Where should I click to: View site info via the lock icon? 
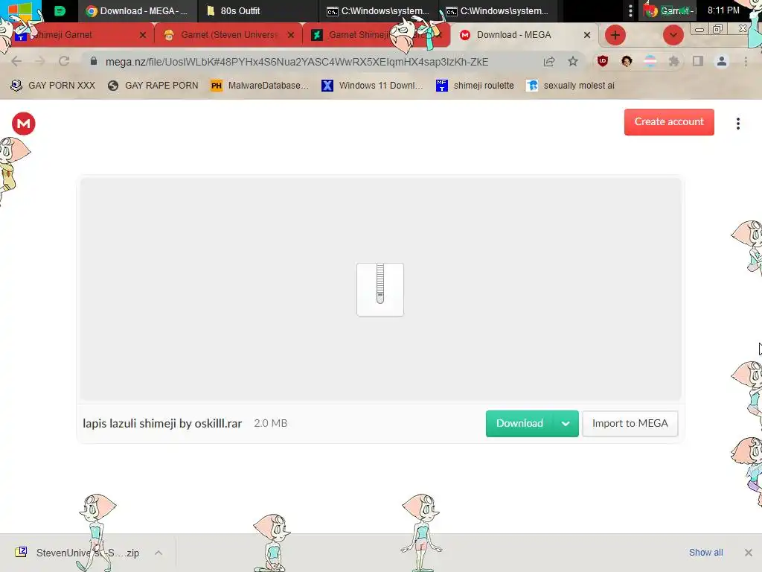point(94,61)
